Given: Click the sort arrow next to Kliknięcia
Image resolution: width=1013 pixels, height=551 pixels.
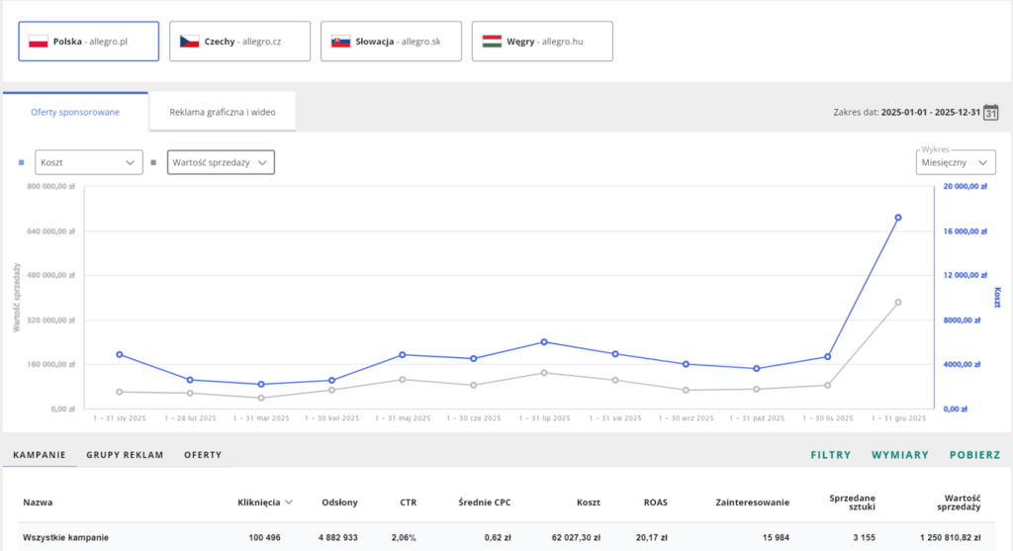Looking at the screenshot, I should click(289, 503).
